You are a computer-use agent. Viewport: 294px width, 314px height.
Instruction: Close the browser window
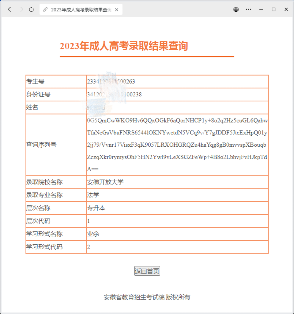[286, 10]
